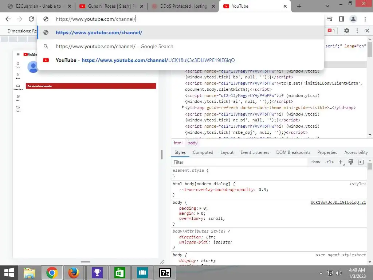The height and width of the screenshot is (280, 373).
Task: Choose the Google Search suggestion
Action: 181,46
